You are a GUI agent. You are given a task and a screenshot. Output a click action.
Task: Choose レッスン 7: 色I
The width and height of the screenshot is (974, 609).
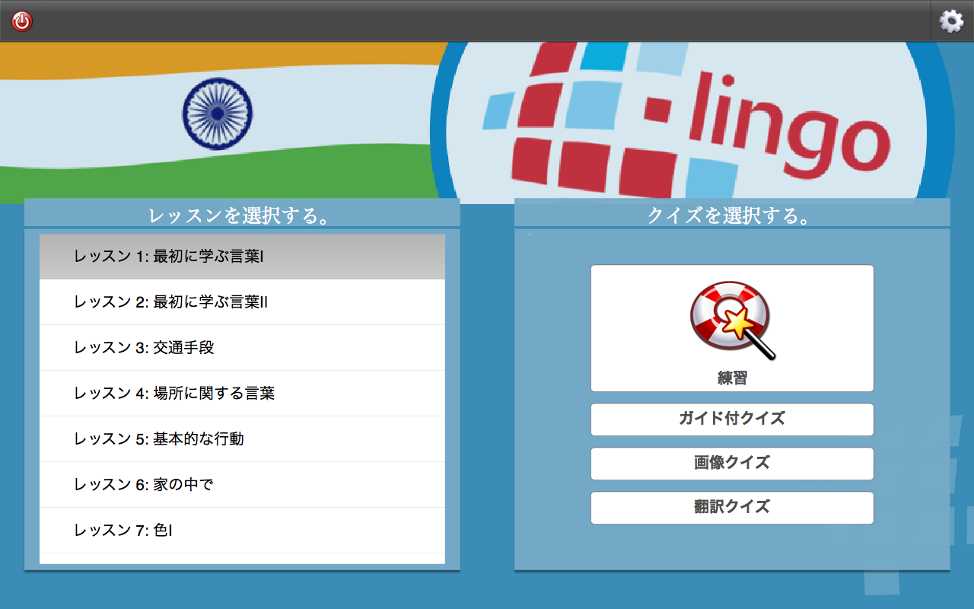pos(242,531)
